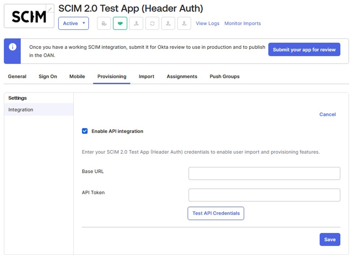The image size is (352, 255).
Task: Click the Test API Credentials button
Action: point(216,213)
